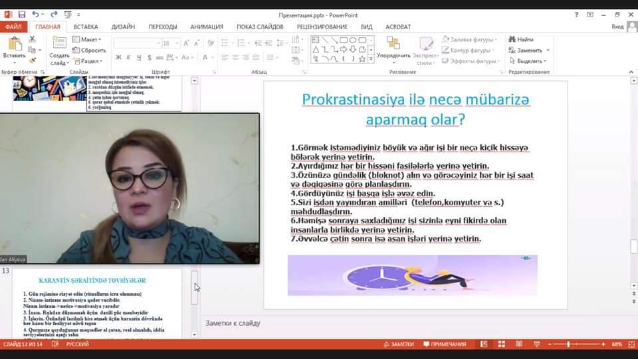Click ПРИМЕЧАНИЯ comments button in status bar
Image resolution: width=638 pixels, height=359 pixels.
pyautogui.click(x=445, y=344)
